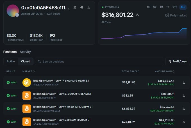Click the share icon next to $316,801.22
This screenshot has height=128, width=191.
click(x=137, y=15)
